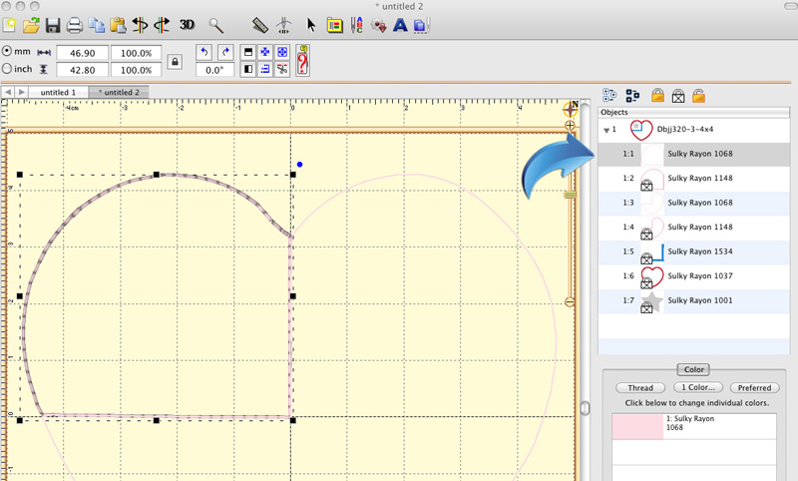Viewport: 798px width, 481px height.
Task: Create a new design file
Action: [9, 25]
